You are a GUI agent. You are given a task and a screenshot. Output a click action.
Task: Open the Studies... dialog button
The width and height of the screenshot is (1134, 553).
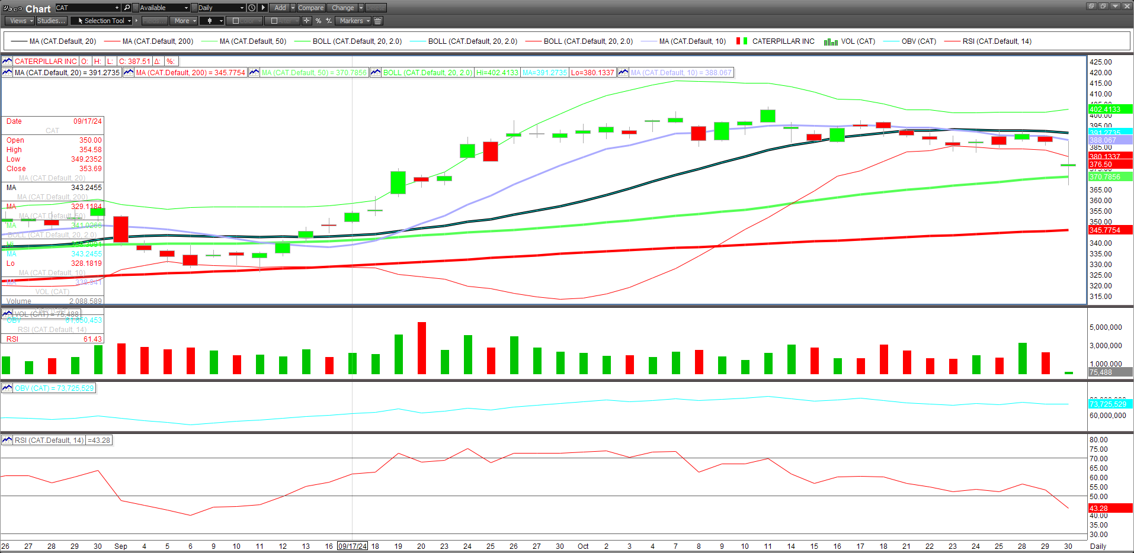pyautogui.click(x=51, y=21)
